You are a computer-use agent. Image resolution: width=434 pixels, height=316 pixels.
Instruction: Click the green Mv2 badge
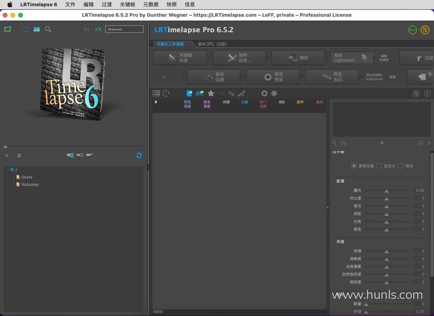tap(412, 30)
